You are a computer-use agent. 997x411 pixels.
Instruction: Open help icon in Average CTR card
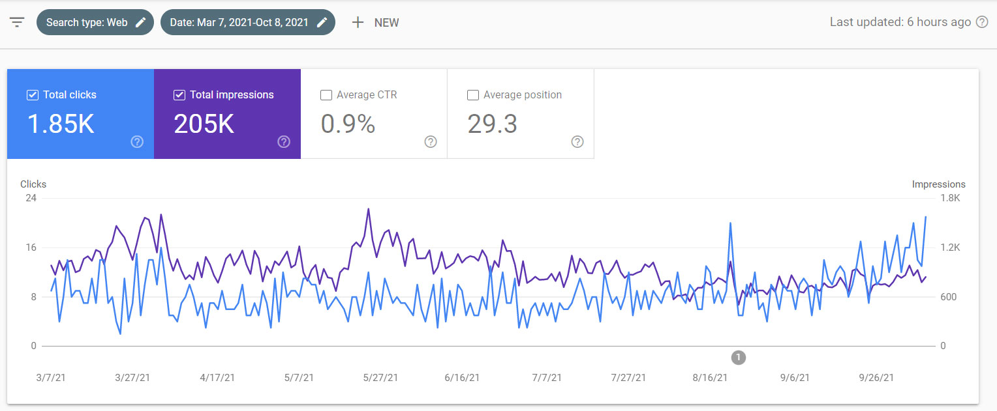431,141
